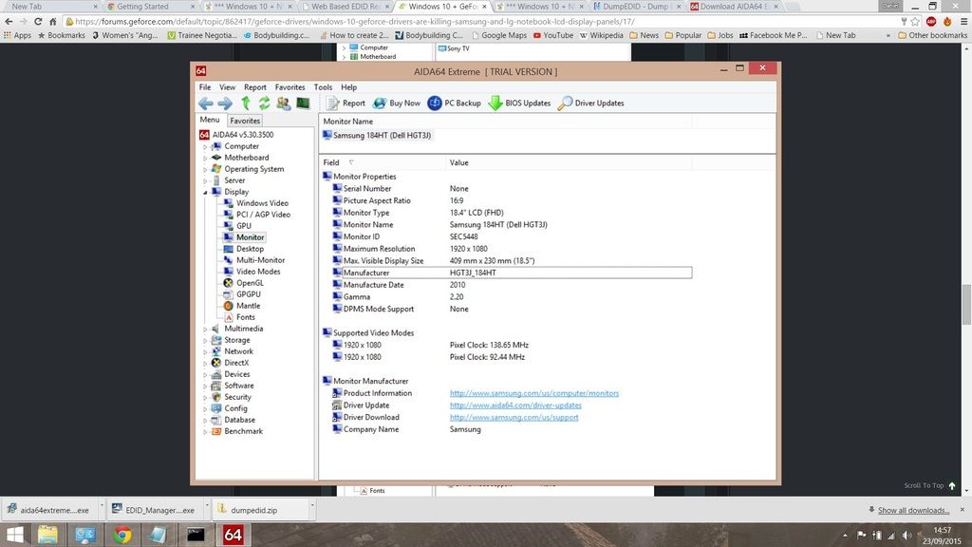Open the View menu
This screenshot has width=972, height=547.
227,87
